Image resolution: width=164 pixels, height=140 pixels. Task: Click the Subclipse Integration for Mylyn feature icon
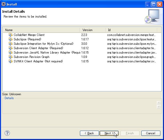[11, 44]
